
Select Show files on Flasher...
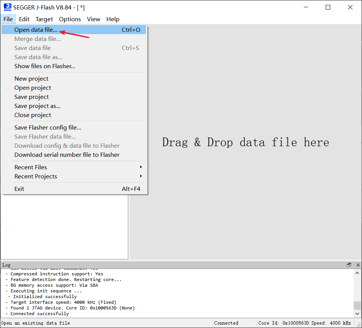74,66
